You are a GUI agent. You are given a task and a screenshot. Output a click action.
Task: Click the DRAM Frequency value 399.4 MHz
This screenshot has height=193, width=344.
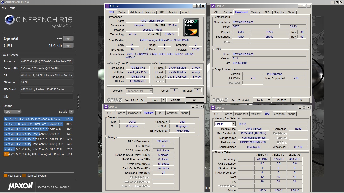(x=163, y=141)
